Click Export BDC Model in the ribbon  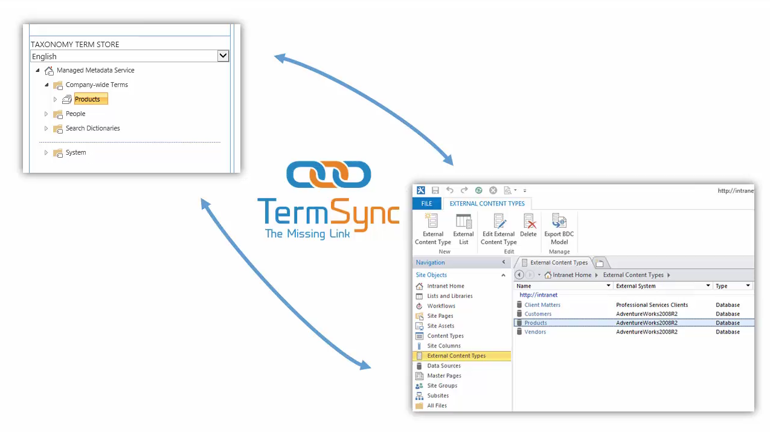tap(559, 230)
